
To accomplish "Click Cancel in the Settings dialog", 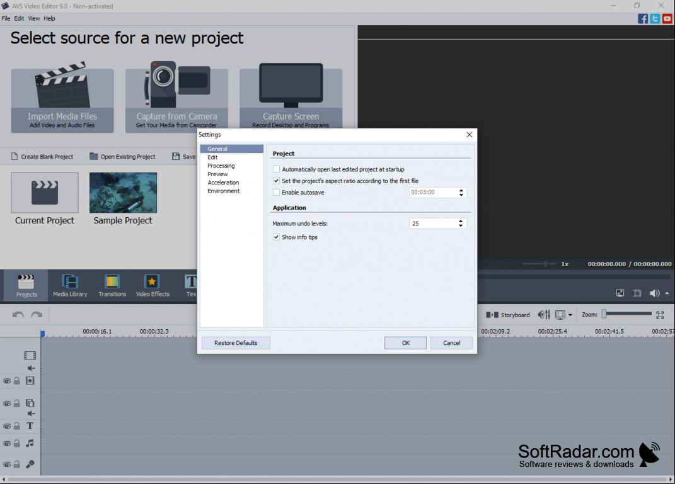I will tap(452, 343).
